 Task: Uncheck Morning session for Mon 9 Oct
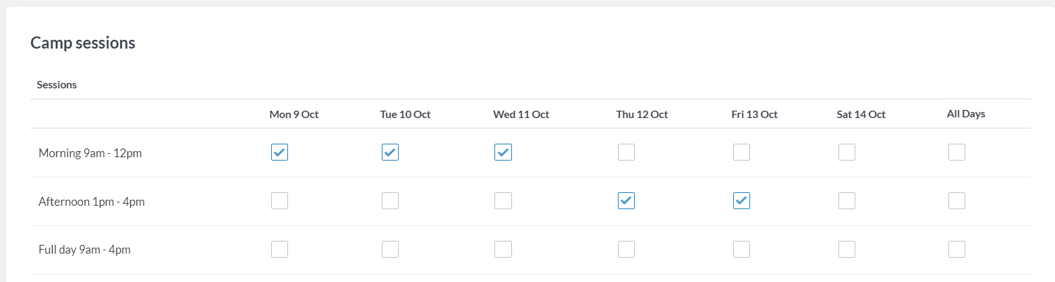279,152
